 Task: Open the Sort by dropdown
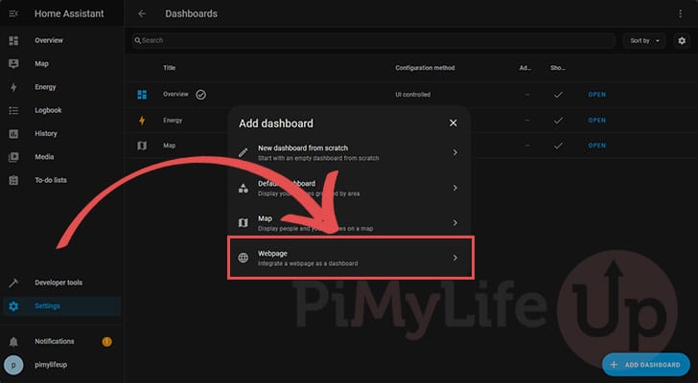coord(644,41)
